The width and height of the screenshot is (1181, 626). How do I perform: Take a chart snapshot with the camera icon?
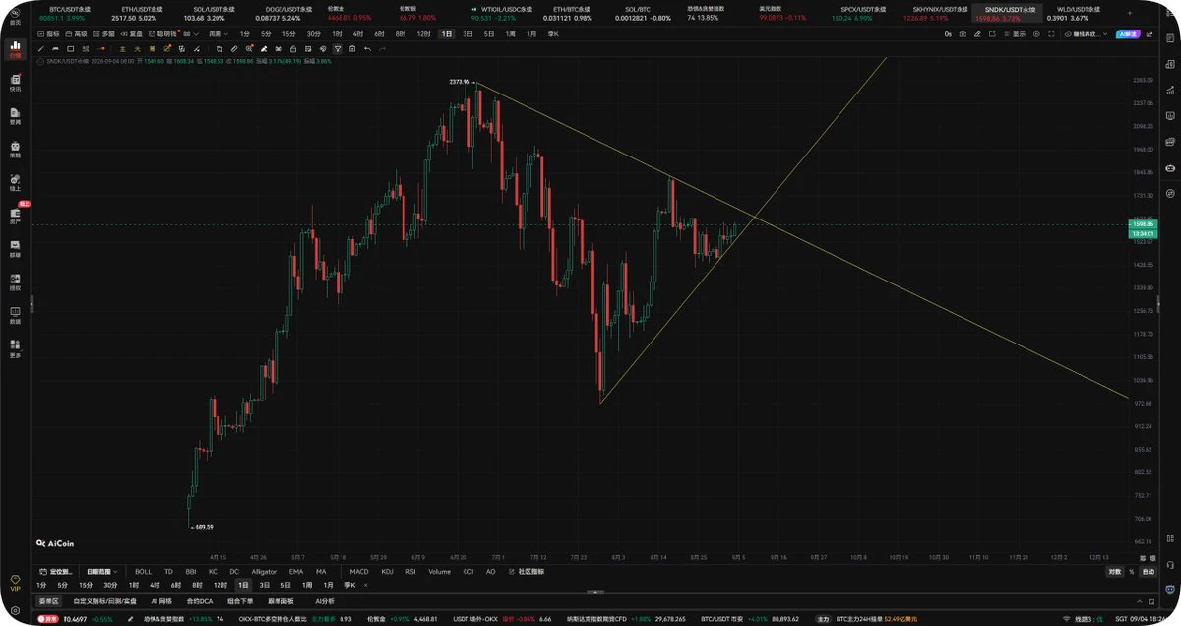[963, 34]
